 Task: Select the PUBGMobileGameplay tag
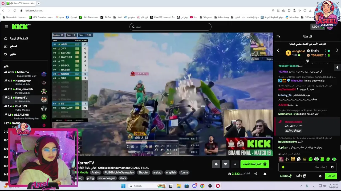click(119, 172)
